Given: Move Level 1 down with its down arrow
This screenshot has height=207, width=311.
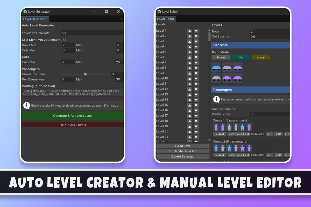Looking at the screenshot, I should [x=196, y=31].
